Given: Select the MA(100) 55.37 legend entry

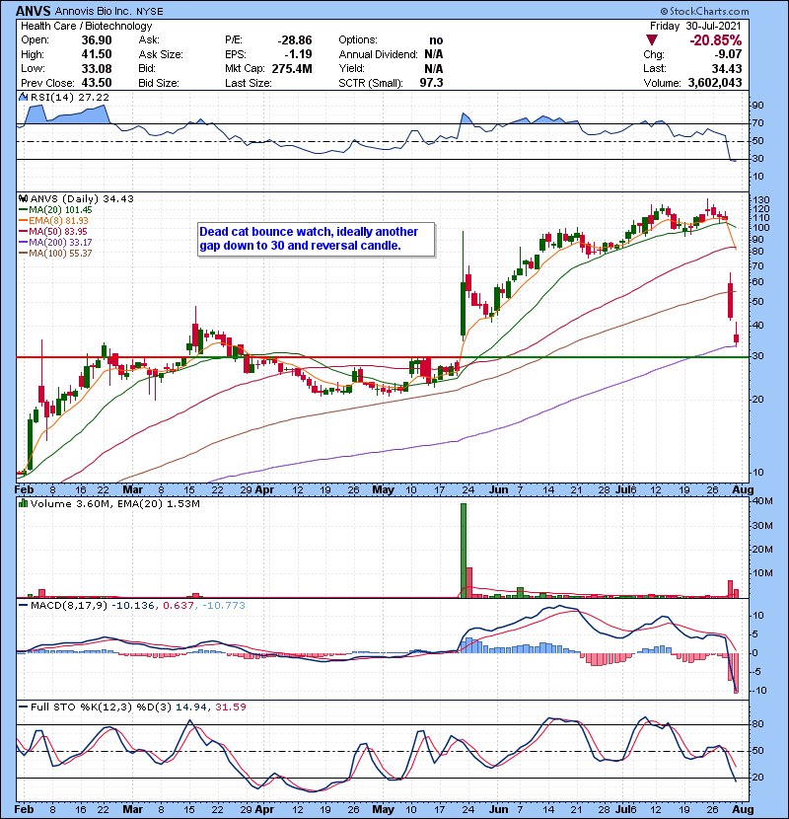Looking at the screenshot, I should pyautogui.click(x=56, y=254).
